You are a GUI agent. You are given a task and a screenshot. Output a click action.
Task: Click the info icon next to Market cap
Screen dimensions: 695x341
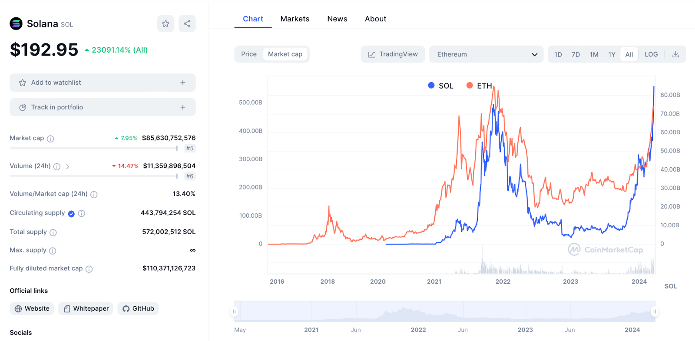tap(50, 139)
